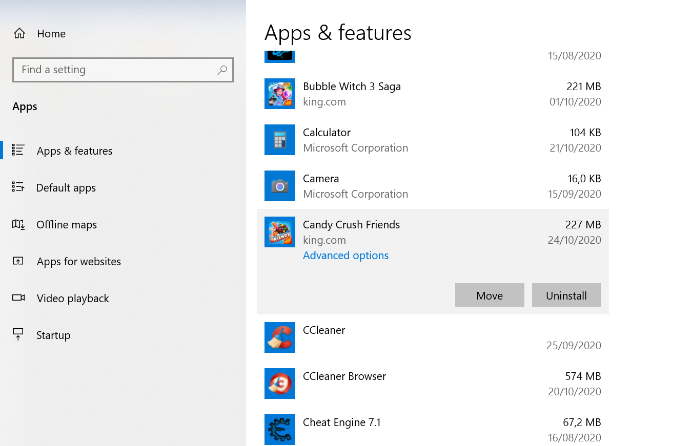
Task: Click the CCleaner broom icon
Action: (280, 337)
